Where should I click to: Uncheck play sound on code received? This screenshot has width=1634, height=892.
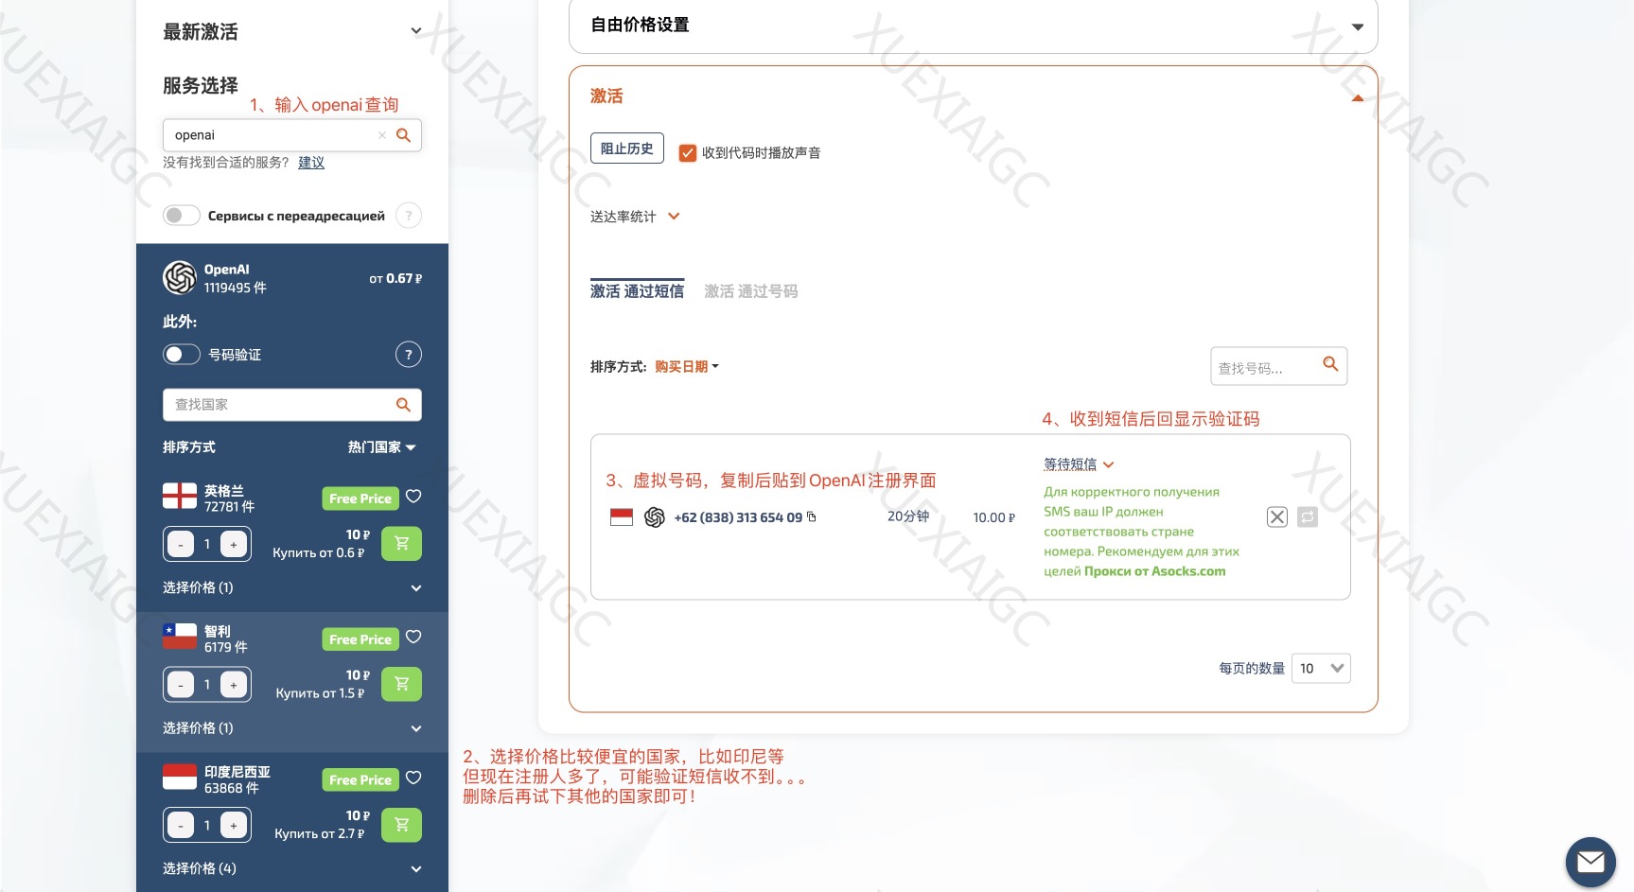tap(688, 153)
